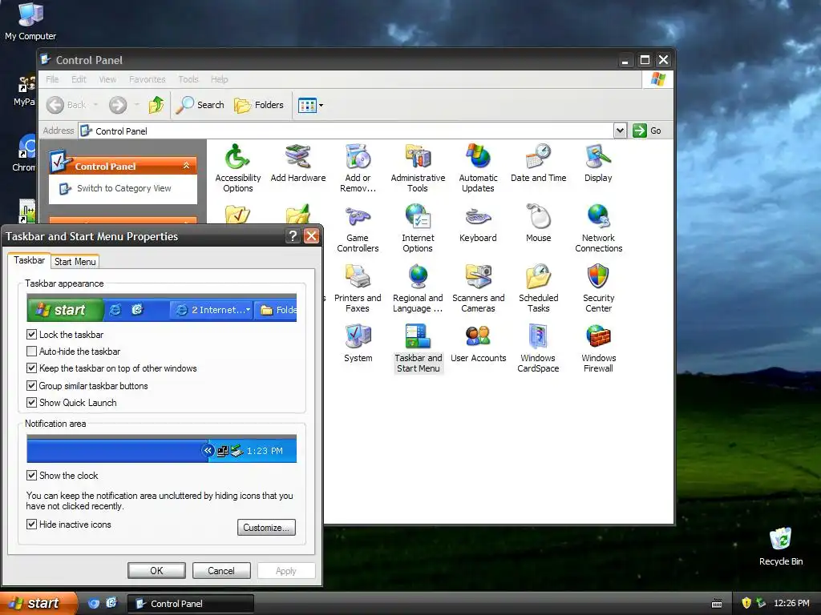Viewport: 821px width, 615px height.
Task: Switch to the Start Menu tab
Action: click(x=75, y=262)
